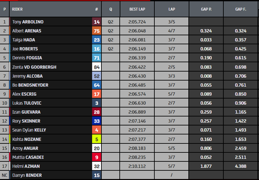Select the LAP column header
Screen dimensions: 259x180
pos(172,9)
